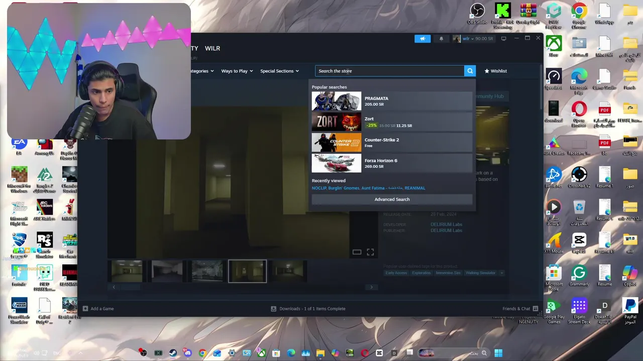This screenshot has height=361, width=643.
Task: Open Kick Streaming profile desktop shortcut
Action: [503, 15]
